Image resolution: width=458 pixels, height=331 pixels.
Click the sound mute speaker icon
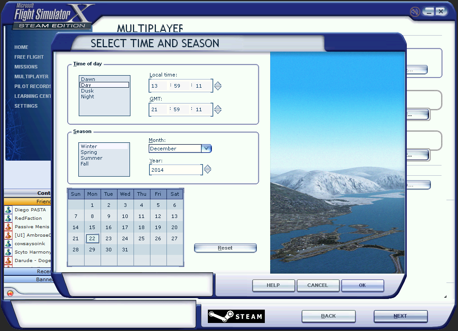click(415, 12)
